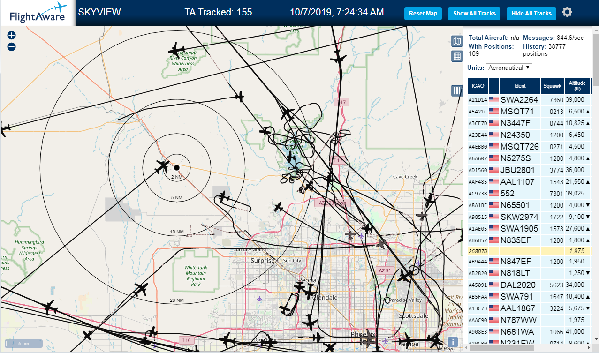
Task: Click altitude value 41,000
Action: coord(575,331)
